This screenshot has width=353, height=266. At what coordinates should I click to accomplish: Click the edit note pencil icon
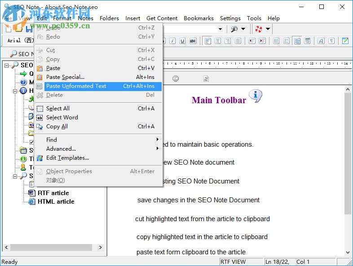click(345, 41)
